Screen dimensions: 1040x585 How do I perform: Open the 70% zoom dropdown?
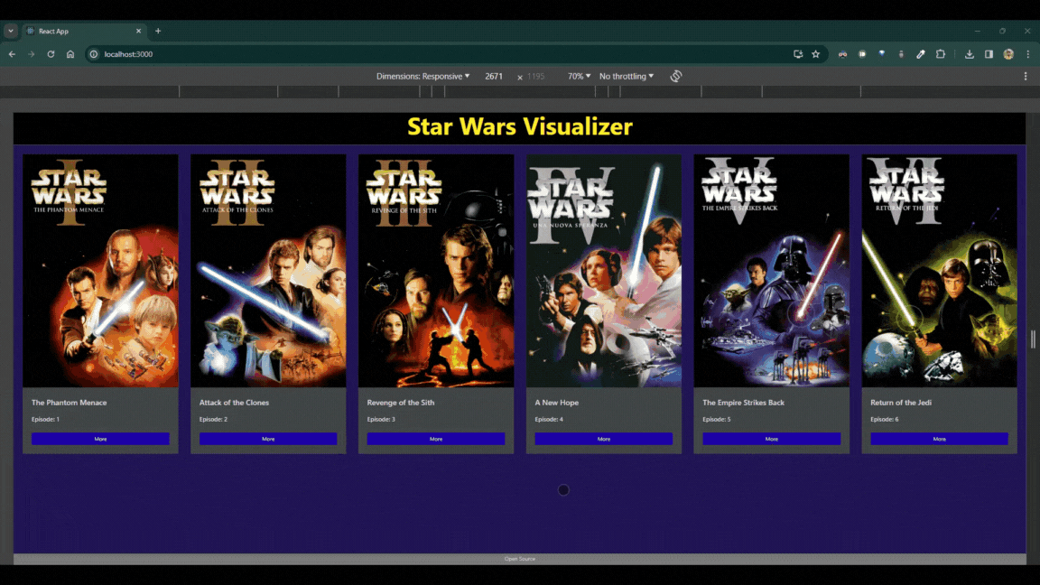click(579, 76)
